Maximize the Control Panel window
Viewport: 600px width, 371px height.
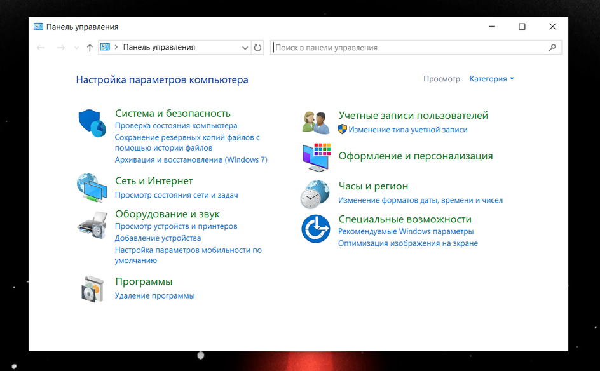click(x=522, y=27)
